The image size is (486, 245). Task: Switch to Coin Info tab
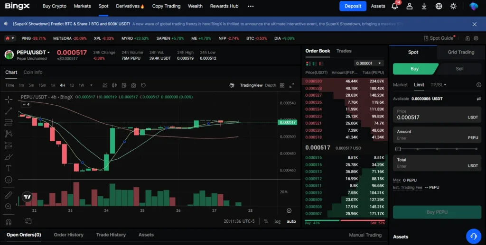33,72
